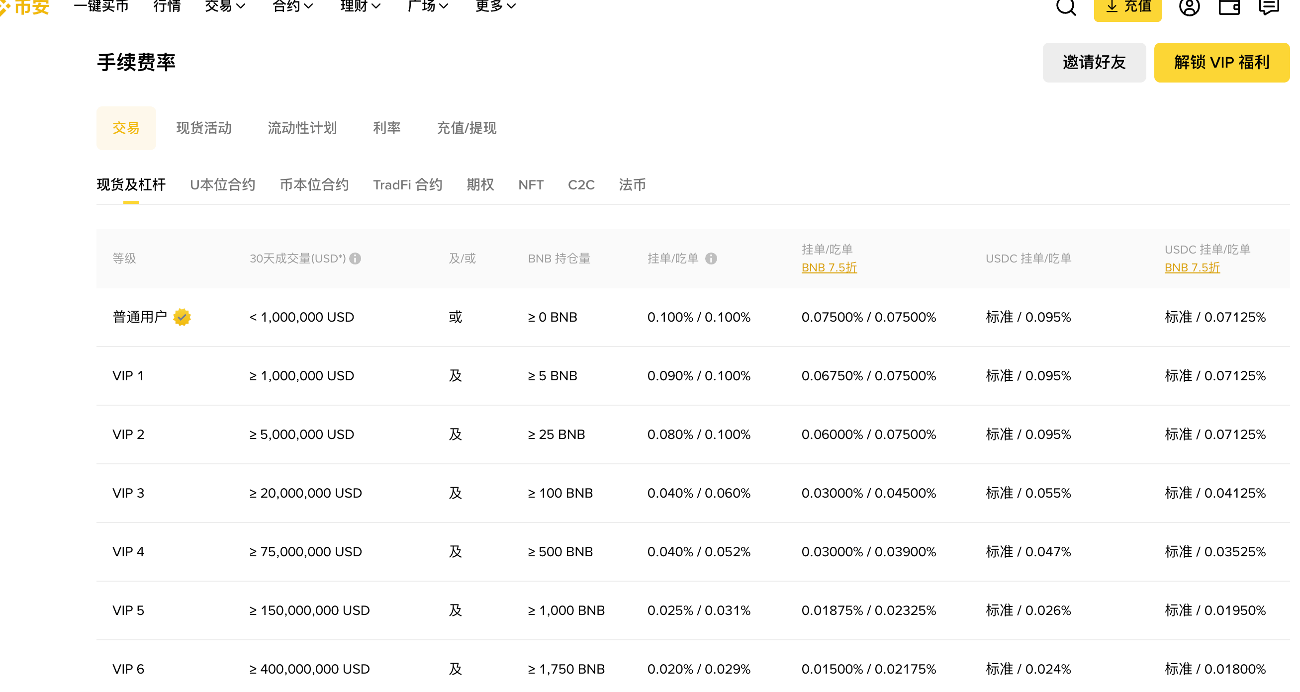This screenshot has width=1300, height=692.
Task: Open the wallet icon in the top bar
Action: pos(1229,7)
